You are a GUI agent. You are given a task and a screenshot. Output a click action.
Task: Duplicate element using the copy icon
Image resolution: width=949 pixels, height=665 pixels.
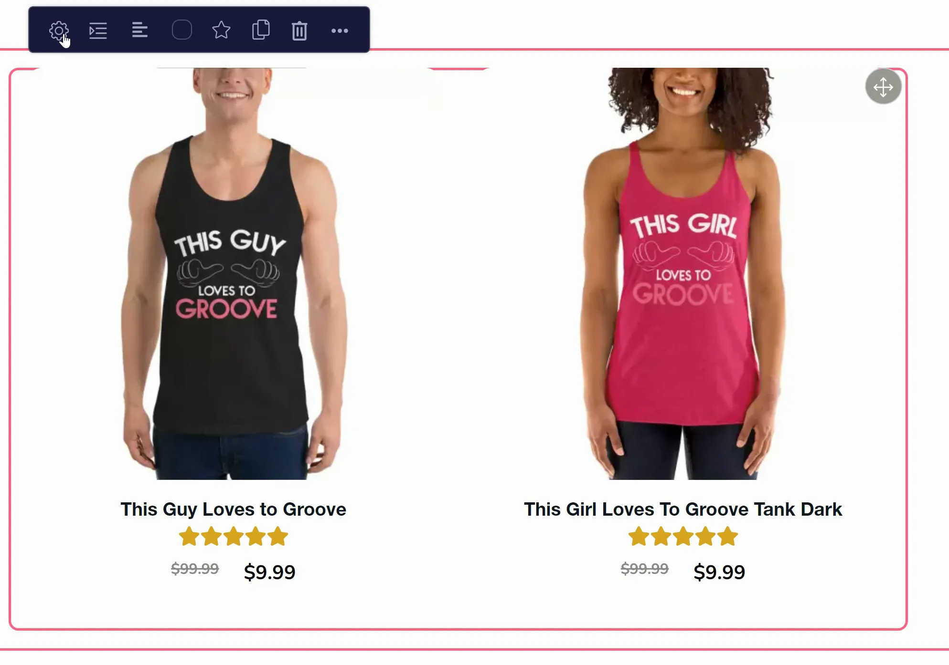point(261,30)
